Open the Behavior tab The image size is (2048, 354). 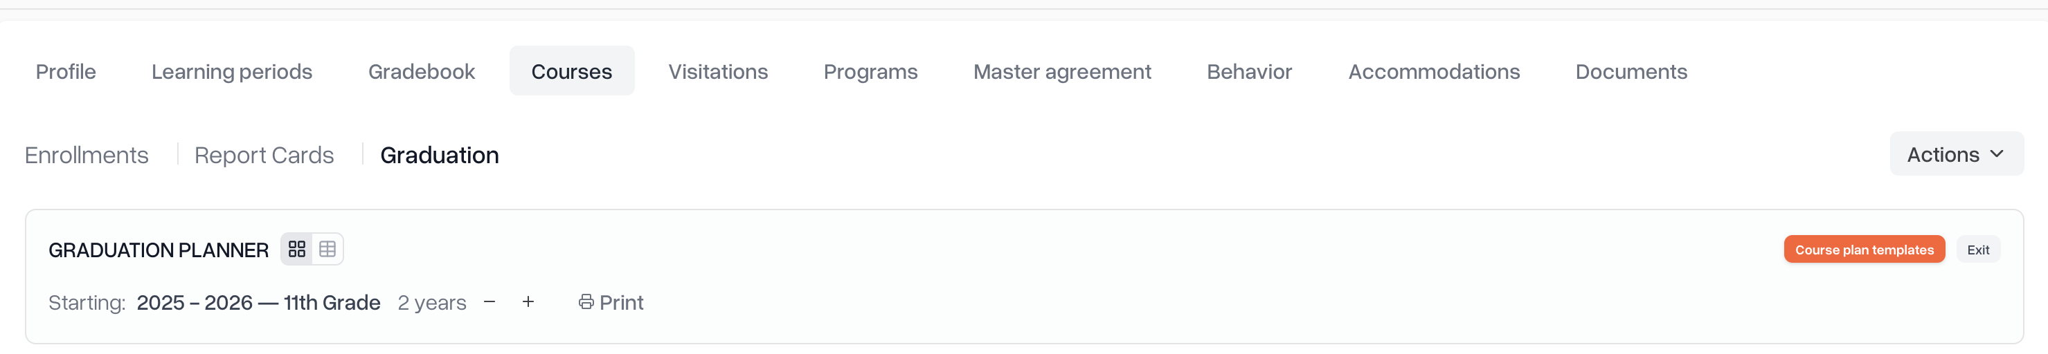(1249, 71)
